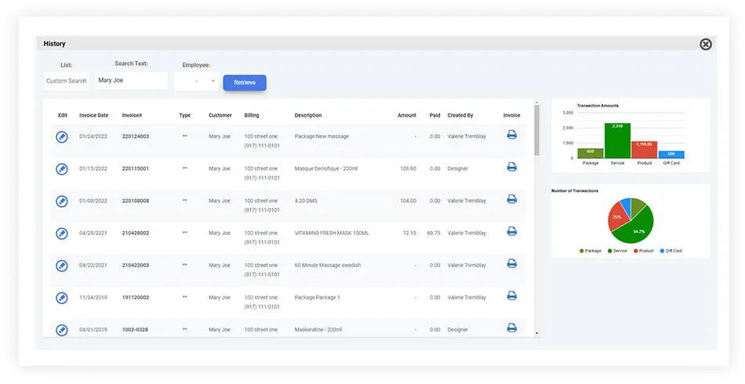The height and width of the screenshot is (384, 745).
Task: Click the blue Gift Card bar labeled 500
Action: point(671,154)
